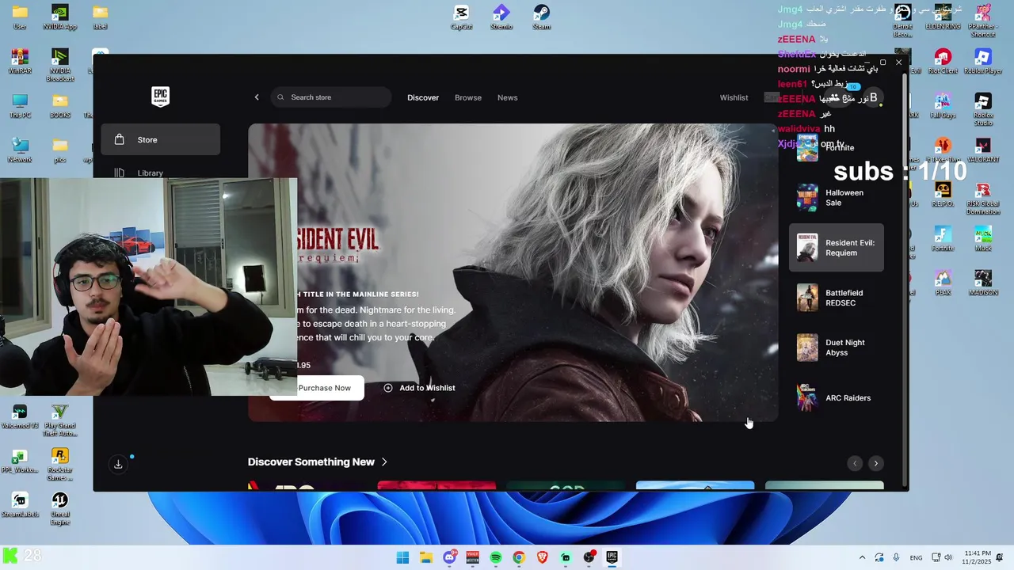Open the ENG language indicator
Image resolution: width=1014 pixels, height=570 pixels.
click(916, 557)
